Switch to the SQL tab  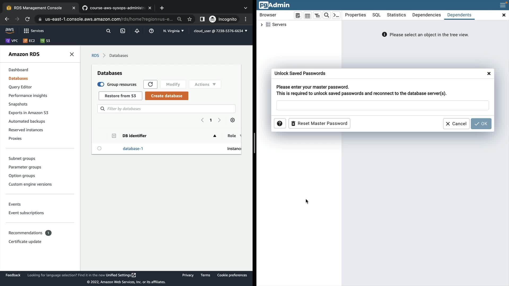tap(376, 15)
